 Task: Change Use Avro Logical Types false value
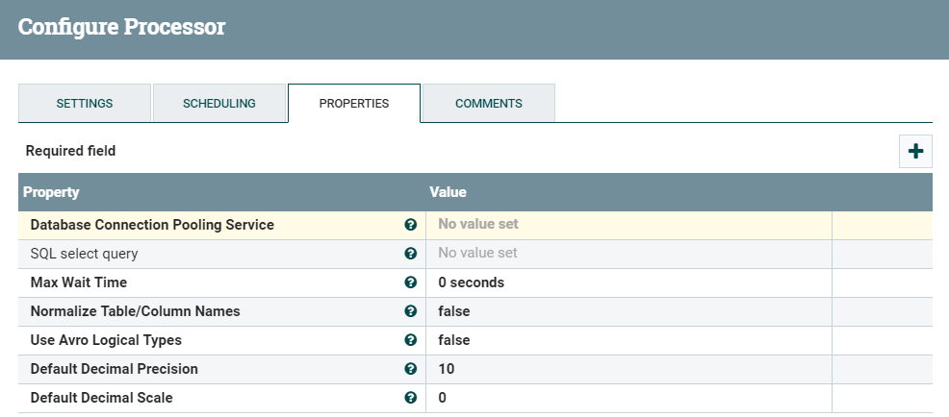pyautogui.click(x=628, y=340)
